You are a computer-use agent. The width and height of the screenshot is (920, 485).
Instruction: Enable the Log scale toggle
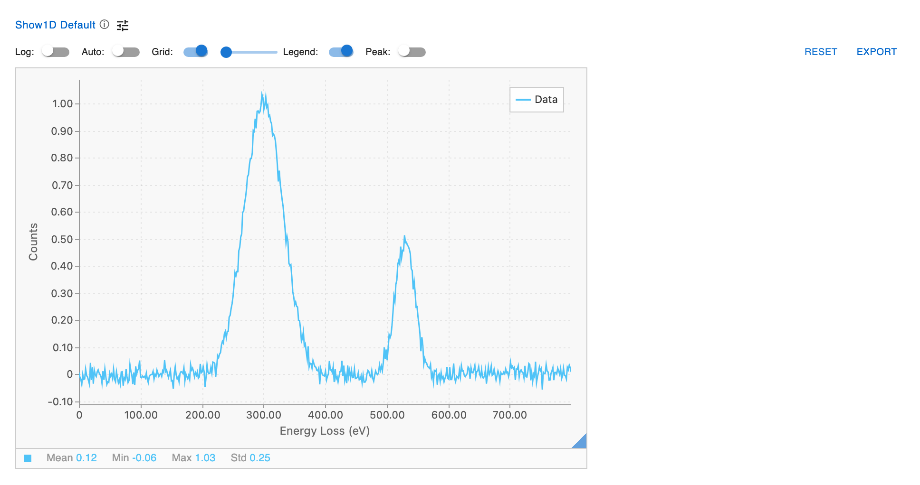coord(55,52)
